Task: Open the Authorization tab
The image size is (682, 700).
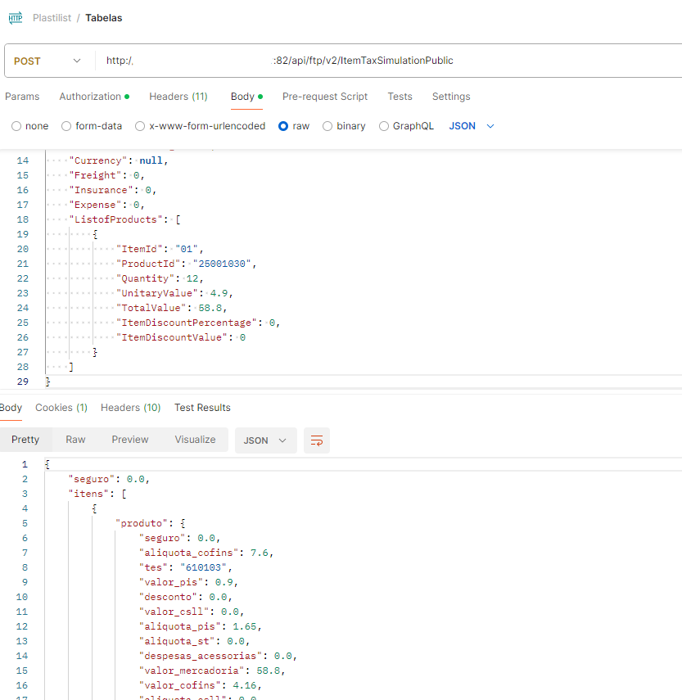Action: 93,97
